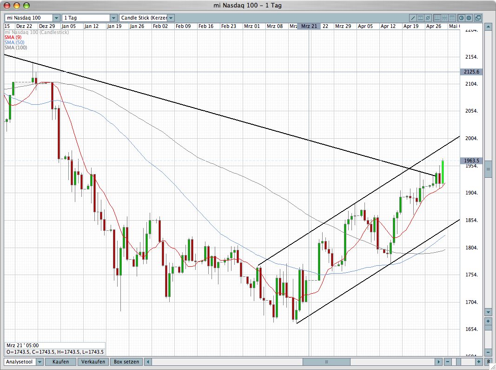
Task: Click the Apr 12 date header
Action: (388, 26)
